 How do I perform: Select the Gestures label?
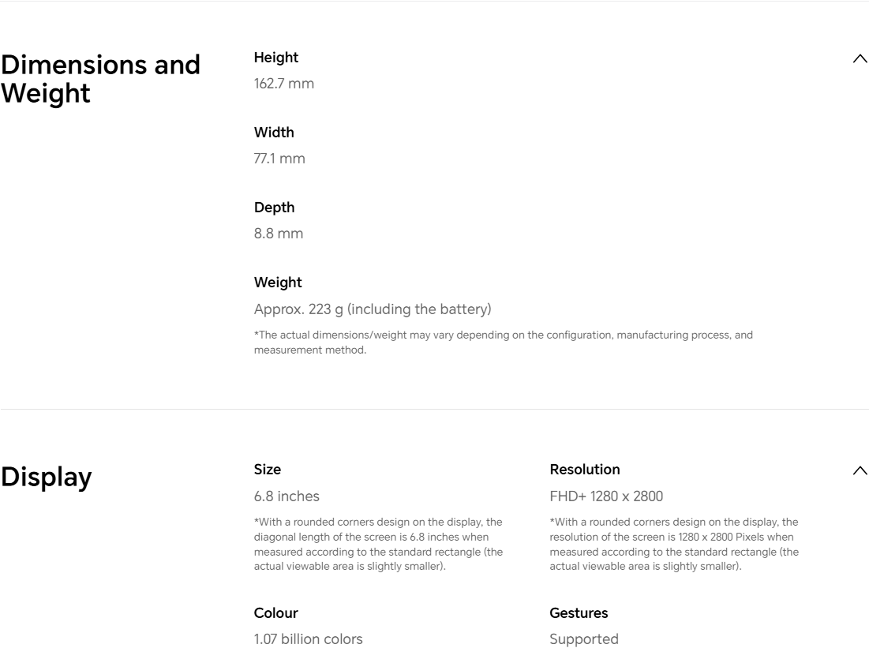(x=579, y=613)
